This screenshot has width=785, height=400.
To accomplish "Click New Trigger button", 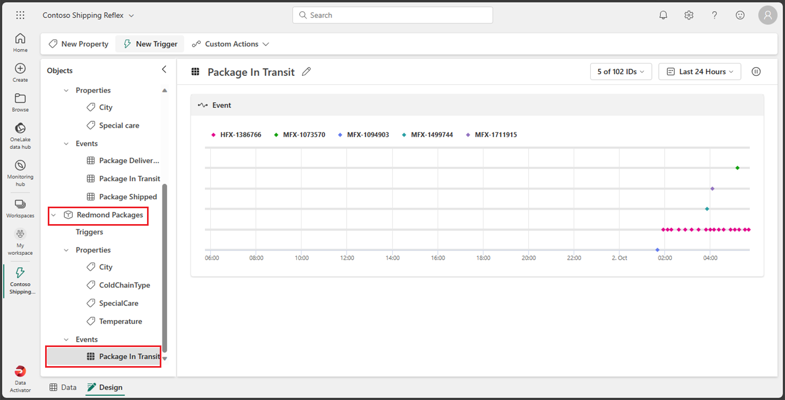I will (150, 44).
